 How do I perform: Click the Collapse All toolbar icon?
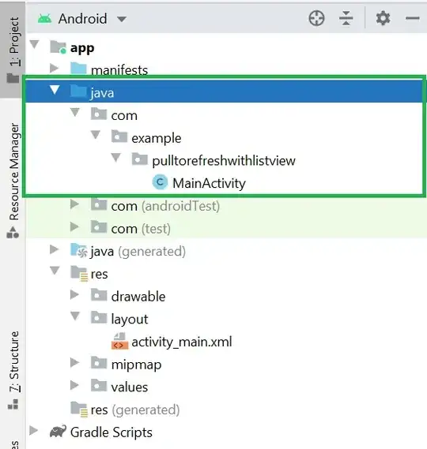coord(346,18)
